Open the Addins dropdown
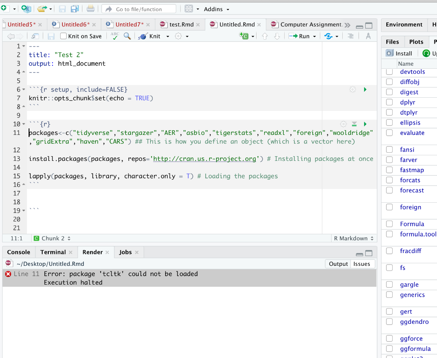 pyautogui.click(x=216, y=9)
